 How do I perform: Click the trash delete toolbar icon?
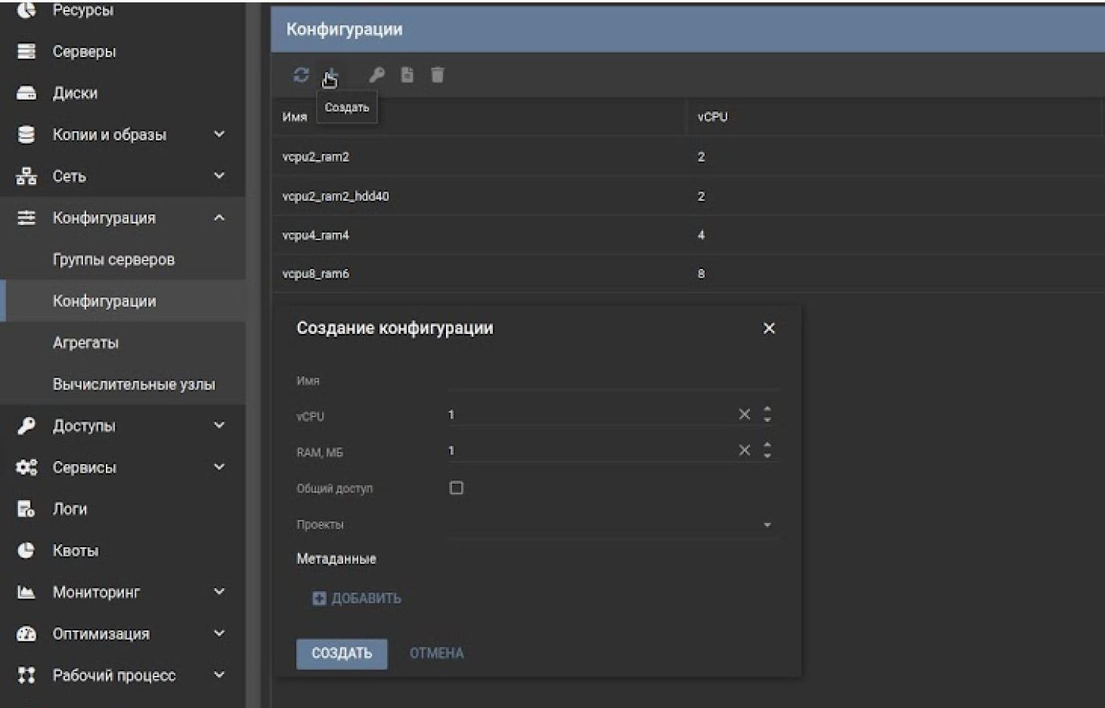pyautogui.click(x=437, y=74)
